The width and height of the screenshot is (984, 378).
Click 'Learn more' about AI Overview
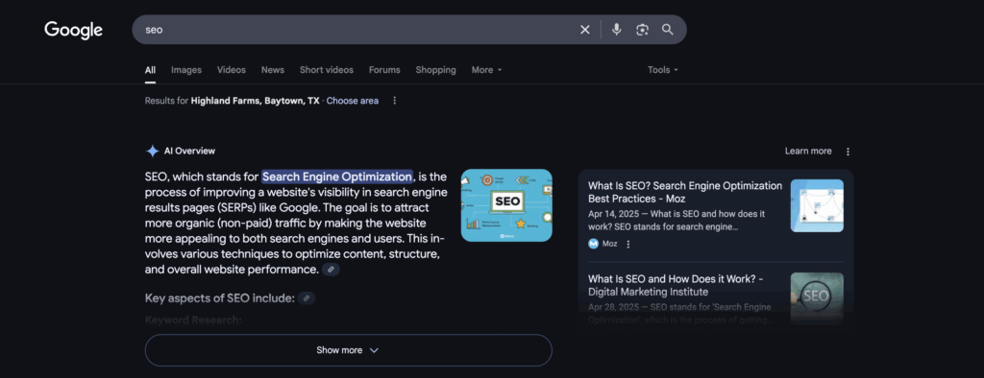[x=808, y=151]
